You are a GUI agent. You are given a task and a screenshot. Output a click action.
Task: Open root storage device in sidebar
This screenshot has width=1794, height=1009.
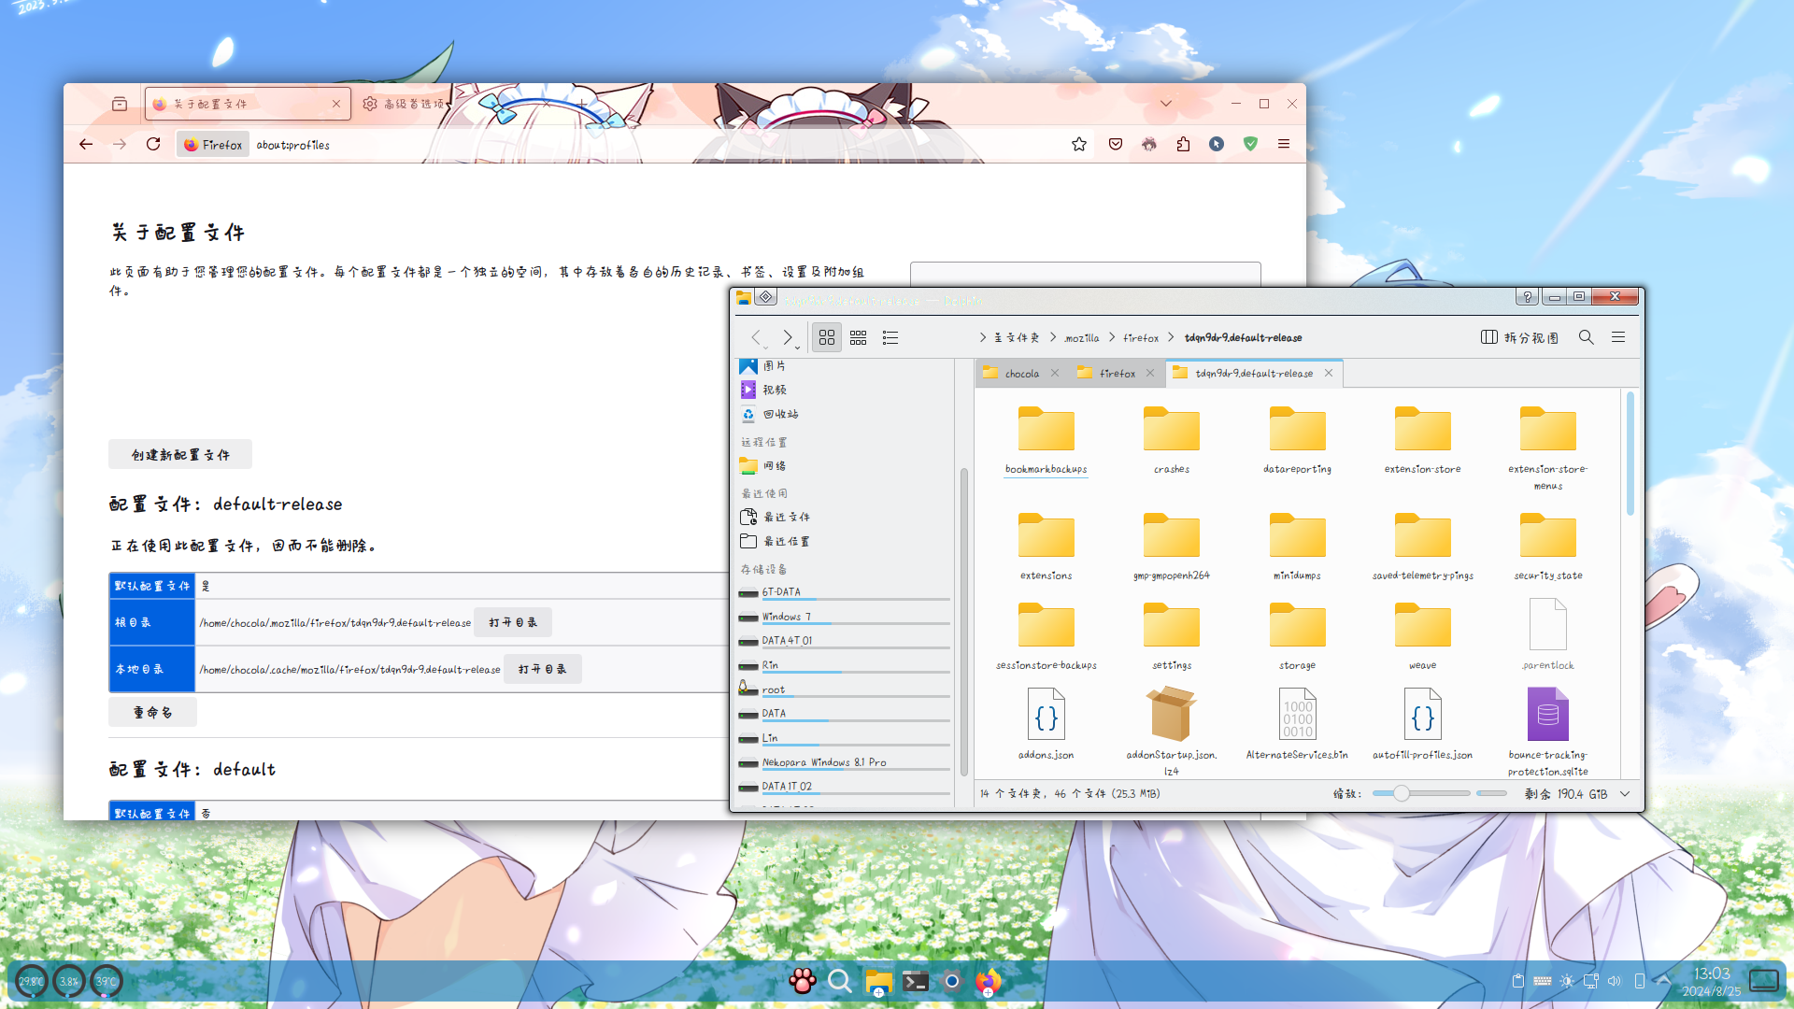coord(844,689)
